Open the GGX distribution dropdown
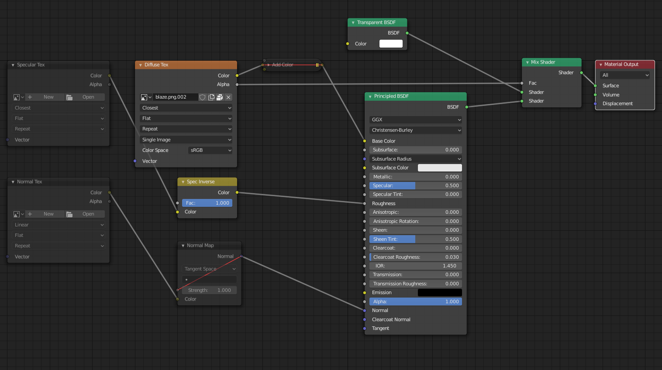662x370 pixels. click(415, 120)
